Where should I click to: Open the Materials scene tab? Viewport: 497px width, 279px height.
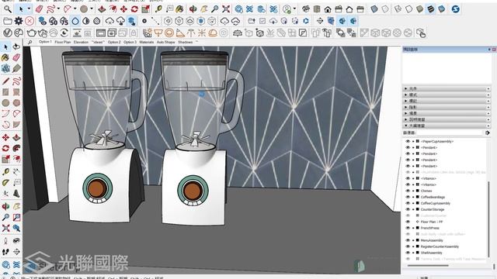pyautogui.click(x=147, y=42)
